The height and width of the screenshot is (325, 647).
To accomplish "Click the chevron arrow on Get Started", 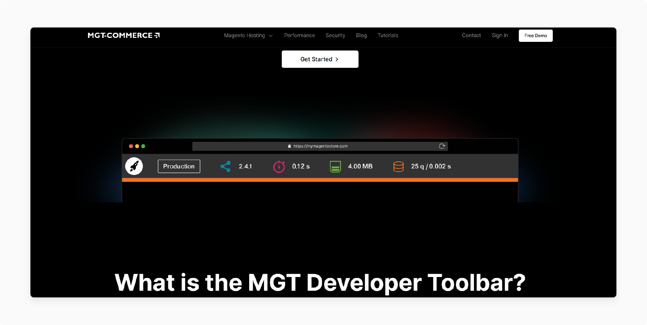I will pos(337,59).
